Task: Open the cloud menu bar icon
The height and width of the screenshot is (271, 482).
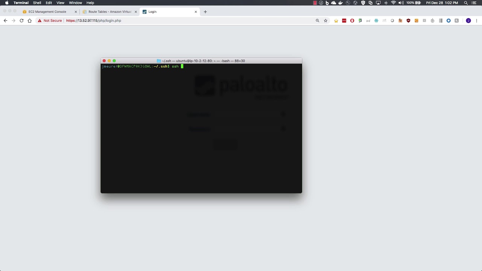Action: 334,3
